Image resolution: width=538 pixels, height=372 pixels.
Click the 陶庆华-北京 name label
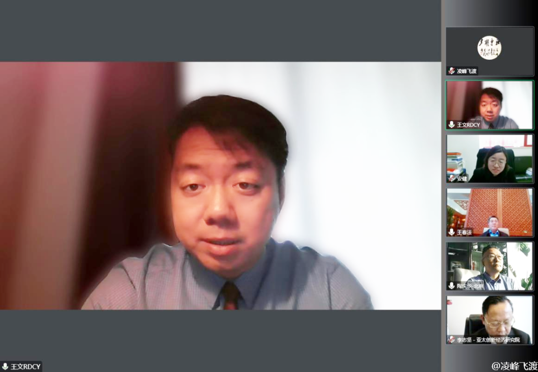tap(470, 286)
